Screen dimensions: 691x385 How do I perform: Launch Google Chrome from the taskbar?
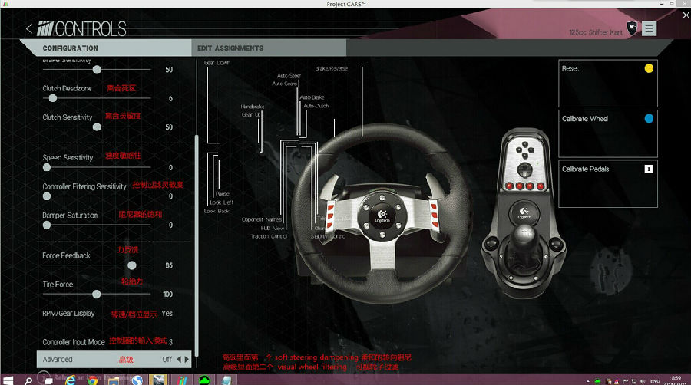coord(92,380)
